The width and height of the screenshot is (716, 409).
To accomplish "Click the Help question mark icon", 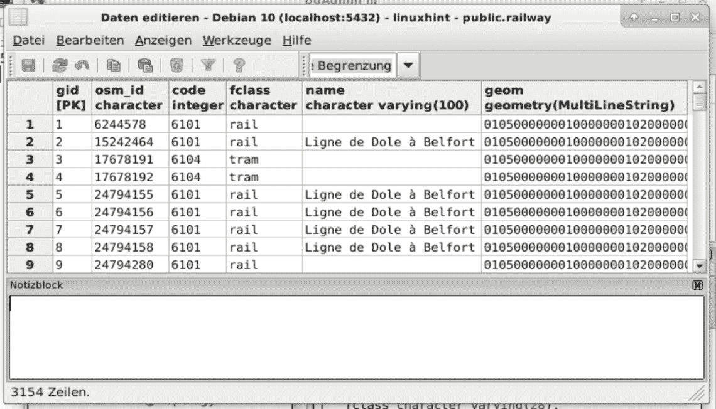I will 239,66.
